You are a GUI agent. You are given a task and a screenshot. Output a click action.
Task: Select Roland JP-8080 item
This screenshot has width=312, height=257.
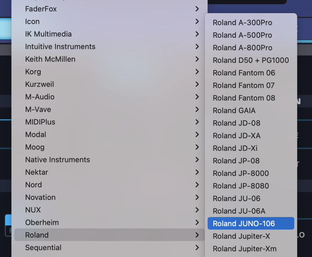pyautogui.click(x=241, y=186)
